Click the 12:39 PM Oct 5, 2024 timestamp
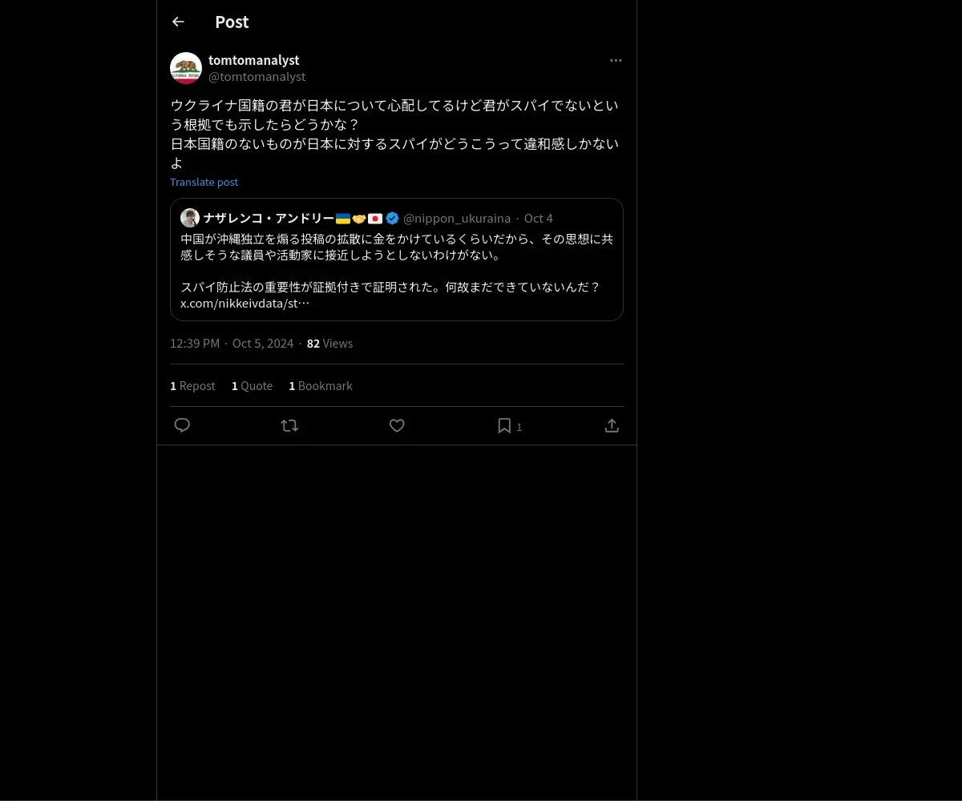This screenshot has width=962, height=801. [x=232, y=344]
